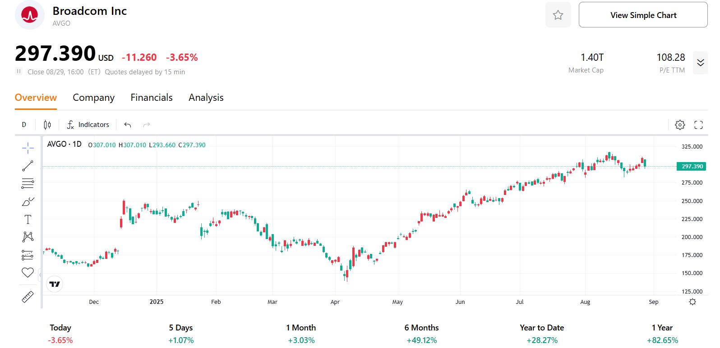Select the XABCD pattern tool
The width and height of the screenshot is (720, 348).
(27, 237)
